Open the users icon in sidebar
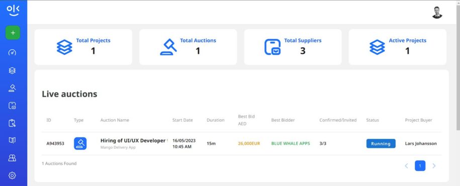 (x=12, y=158)
